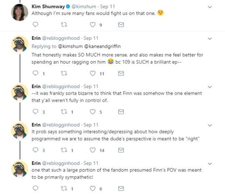Open Kim Shumway's tweet Sep 11 timestamp

coord(107,7)
